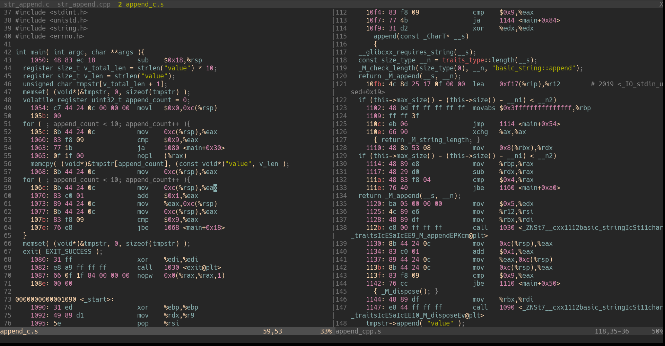Screen dimensions: 665x346
Task: Click the lea 0xf17(%rip),%r12 instruction
Action: [478, 84]
